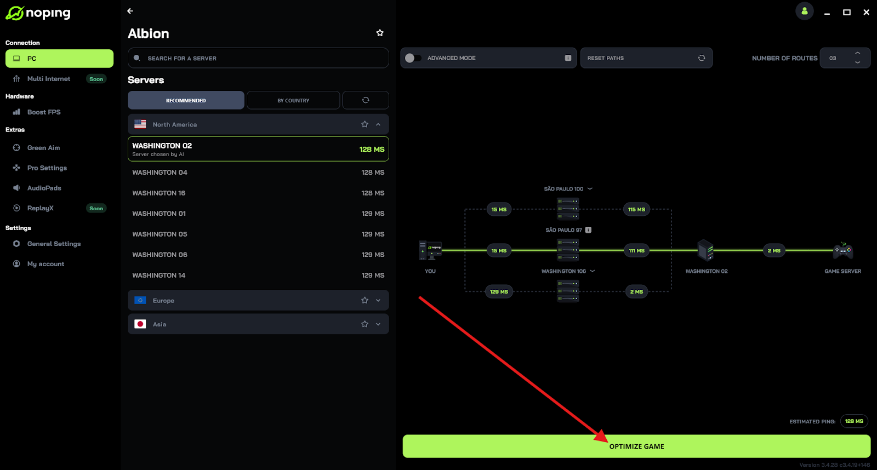
Task: Open Boost FPS in the sidebar
Action: (x=44, y=112)
